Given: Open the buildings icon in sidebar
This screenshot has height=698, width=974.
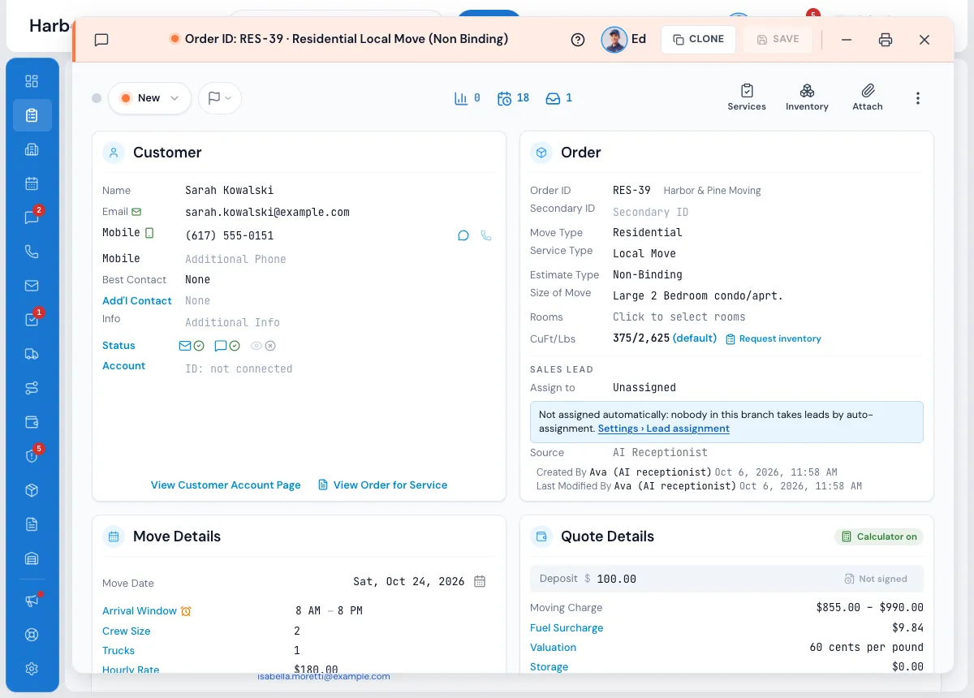Looking at the screenshot, I should (x=32, y=149).
